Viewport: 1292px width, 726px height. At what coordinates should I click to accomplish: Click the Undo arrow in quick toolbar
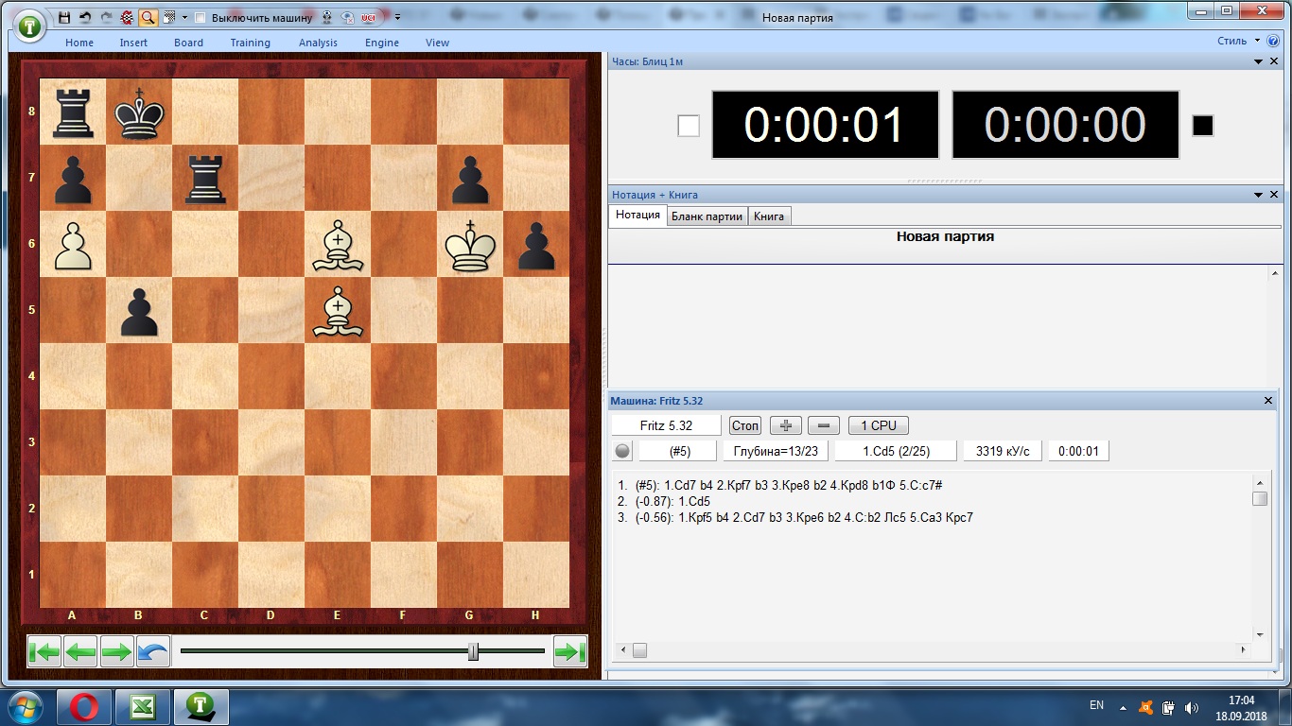point(85,17)
